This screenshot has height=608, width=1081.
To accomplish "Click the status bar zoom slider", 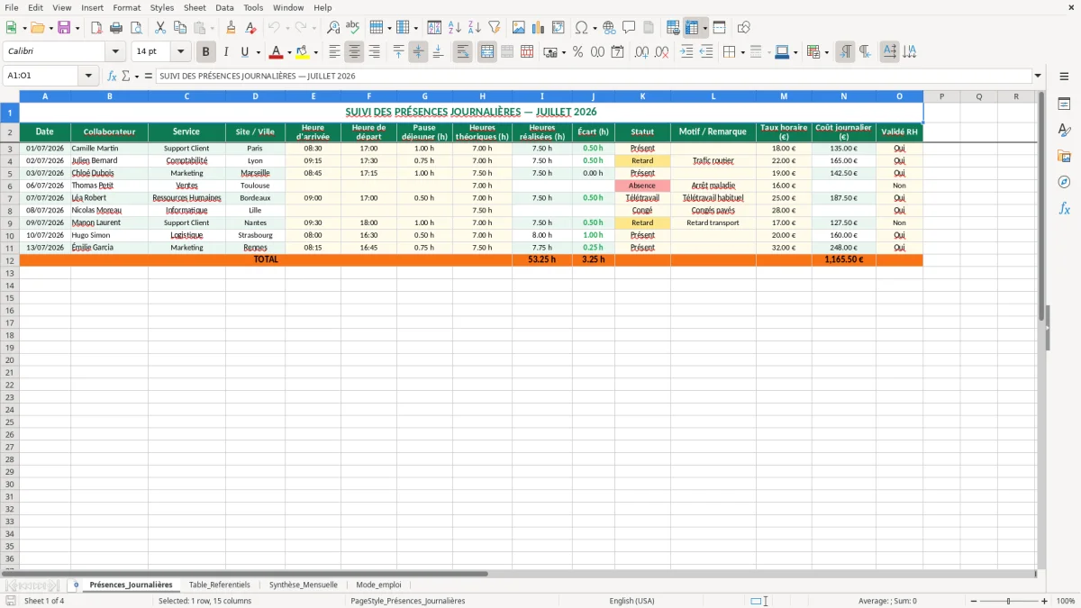I will (x=1008, y=601).
